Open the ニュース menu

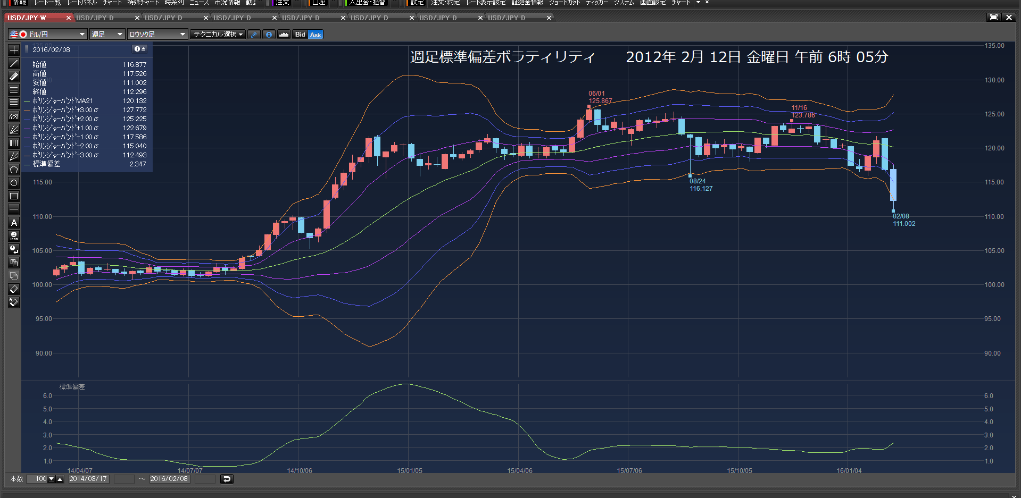200,3
